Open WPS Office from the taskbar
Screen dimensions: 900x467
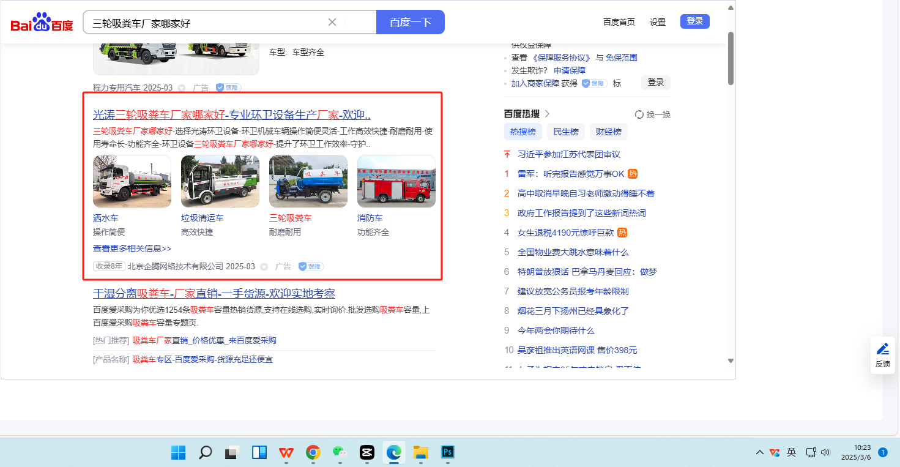pos(286,452)
